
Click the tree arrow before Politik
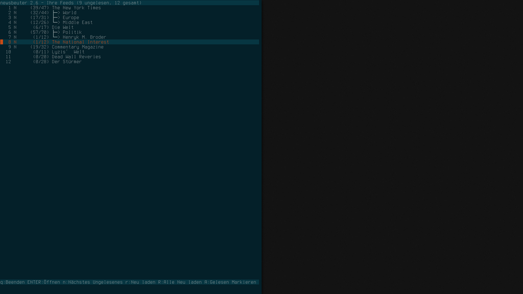(56, 32)
